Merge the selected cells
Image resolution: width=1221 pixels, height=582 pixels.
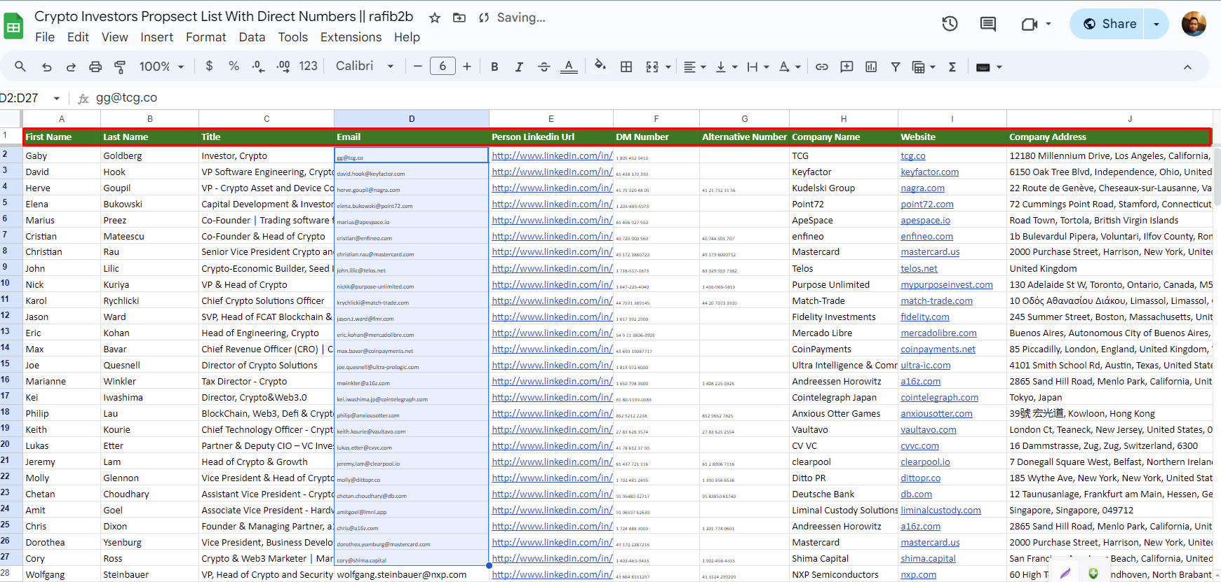(652, 67)
